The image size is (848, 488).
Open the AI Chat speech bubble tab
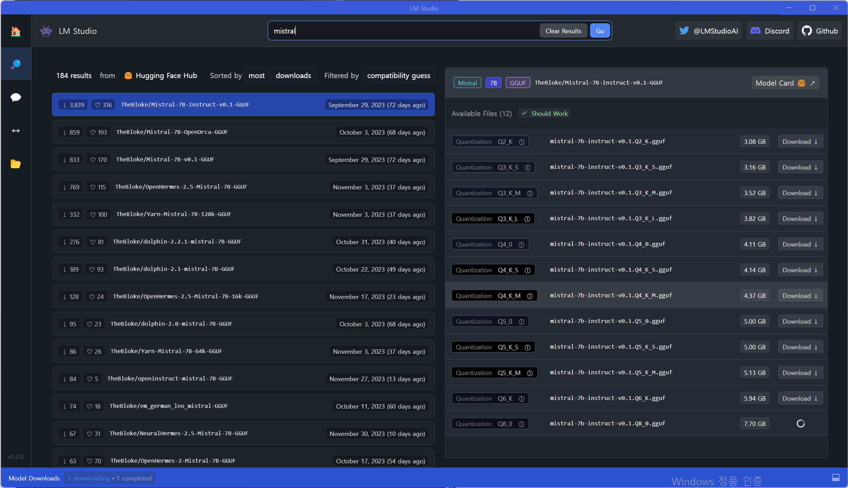(16, 97)
